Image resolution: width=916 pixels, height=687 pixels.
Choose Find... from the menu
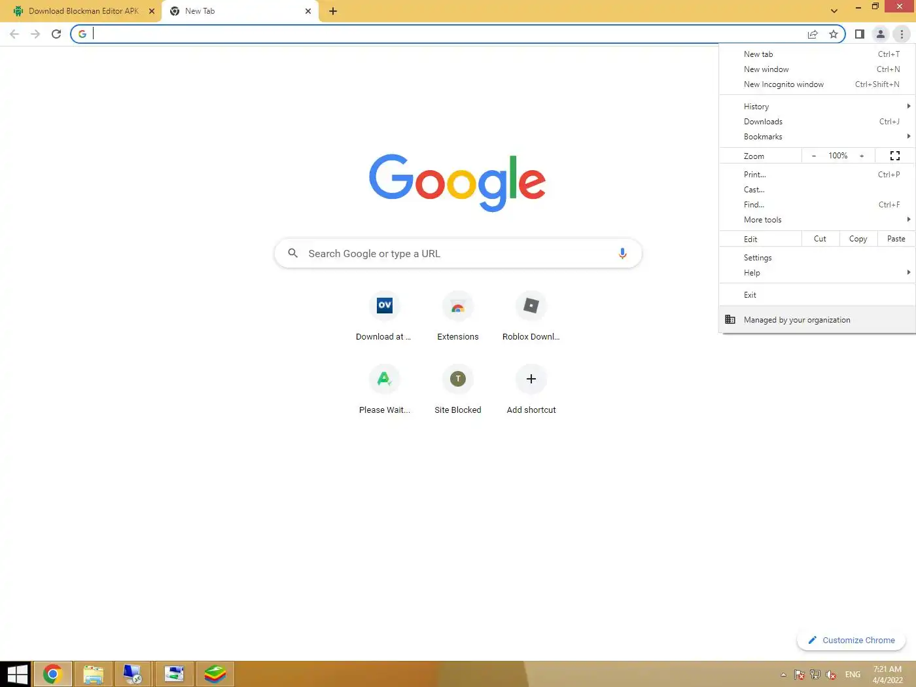(817, 205)
